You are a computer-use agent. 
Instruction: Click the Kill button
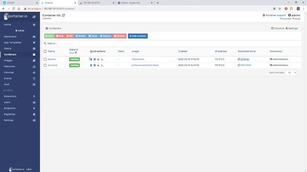[70, 36]
